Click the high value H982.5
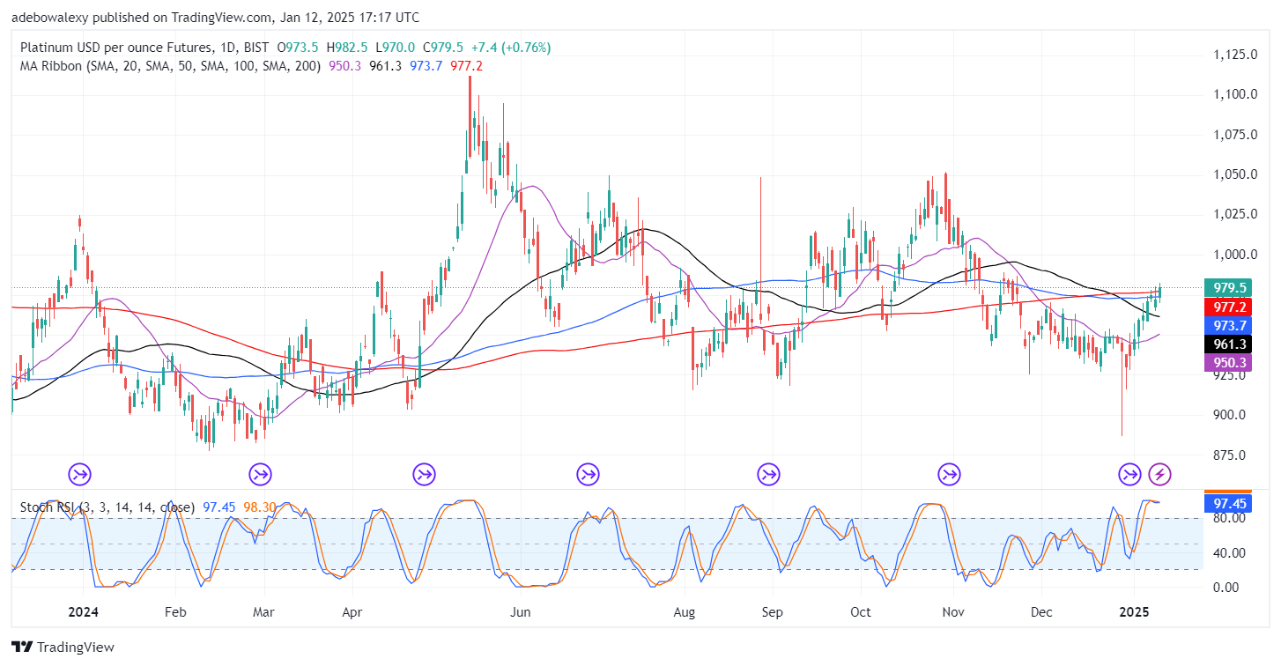This screenshot has width=1281, height=666. click(349, 48)
